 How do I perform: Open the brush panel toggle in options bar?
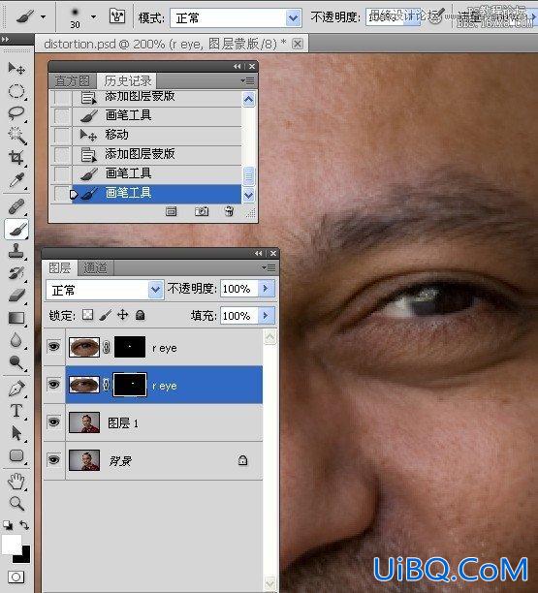click(x=117, y=16)
